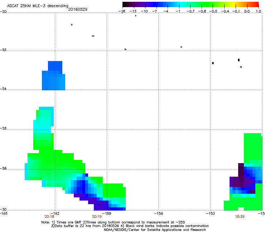The width and height of the screenshot is (265, 232).
Task: Click the -0.5 colorbar tick label
Action: click(x=213, y=11)
